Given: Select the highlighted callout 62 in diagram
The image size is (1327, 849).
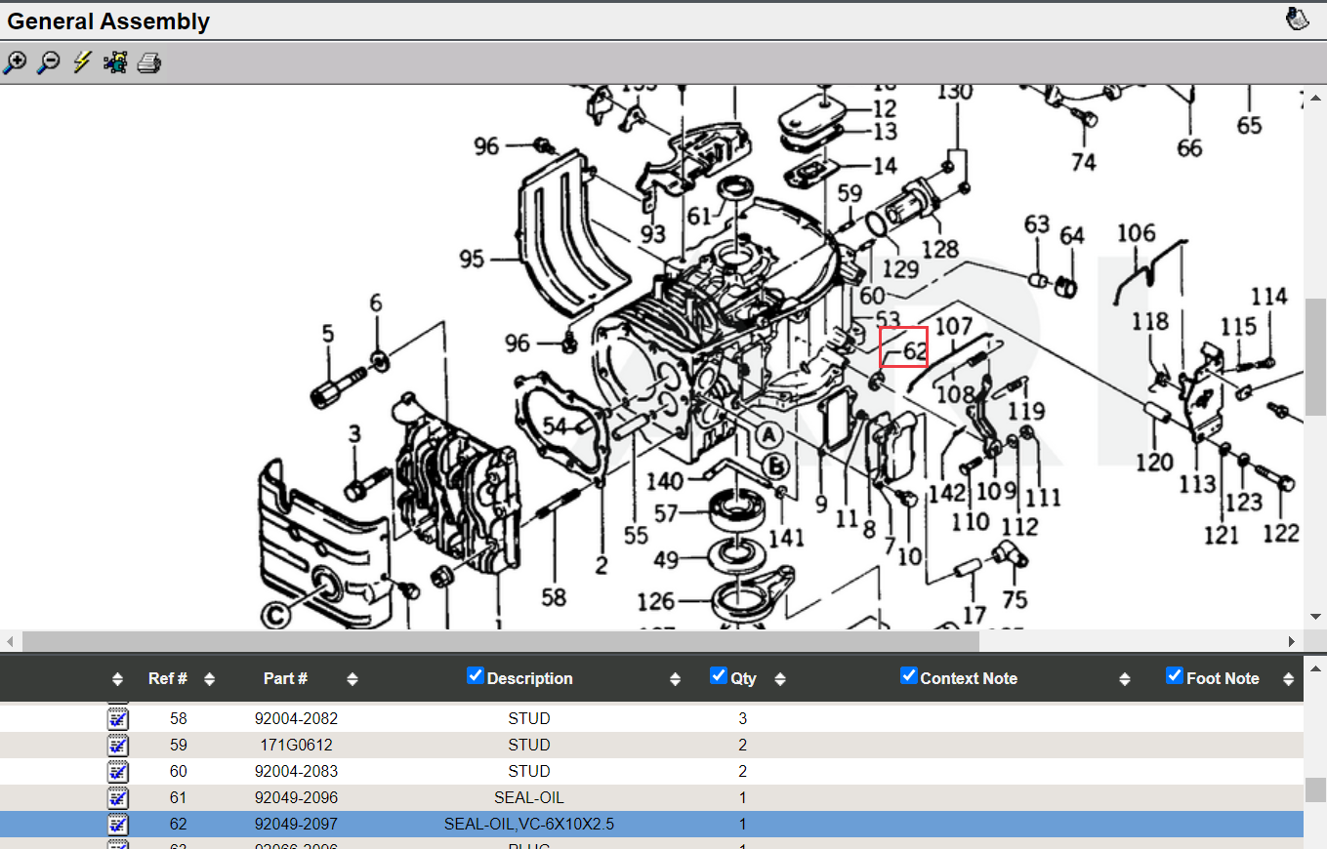Looking at the screenshot, I should coord(904,348).
